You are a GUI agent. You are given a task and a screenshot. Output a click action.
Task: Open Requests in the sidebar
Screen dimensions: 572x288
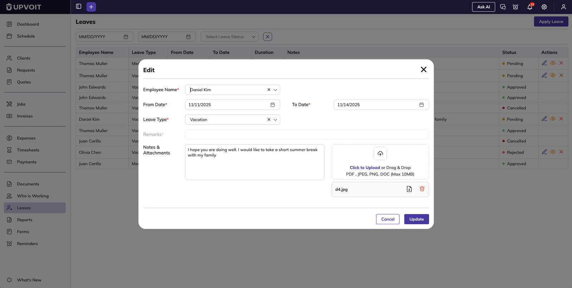click(35, 70)
